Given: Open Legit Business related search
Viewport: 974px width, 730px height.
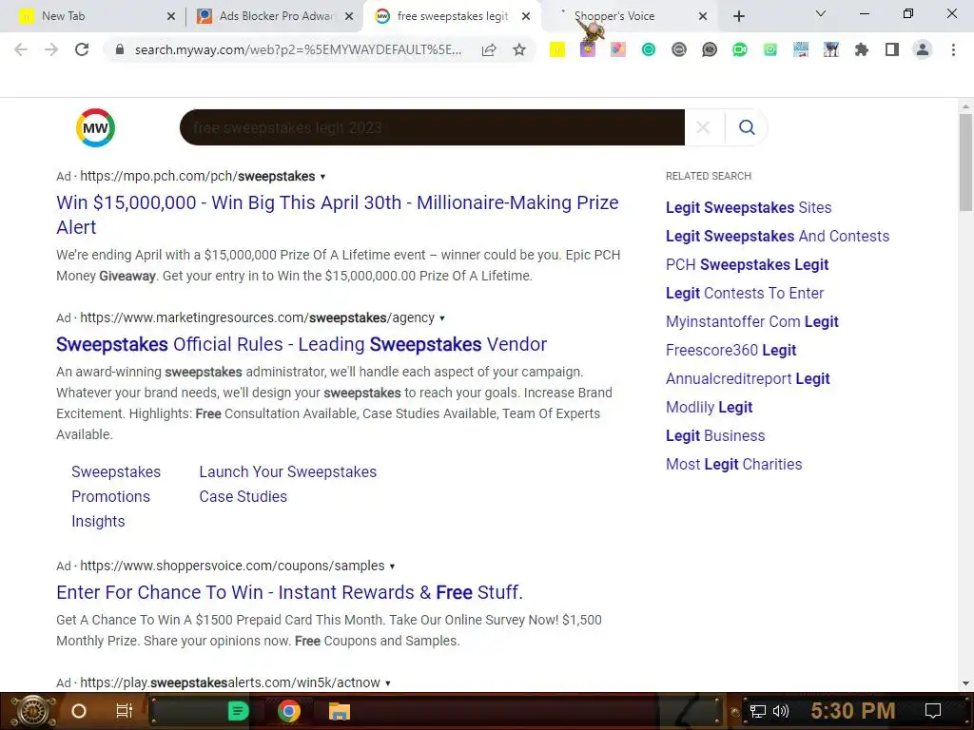Looking at the screenshot, I should click(715, 435).
